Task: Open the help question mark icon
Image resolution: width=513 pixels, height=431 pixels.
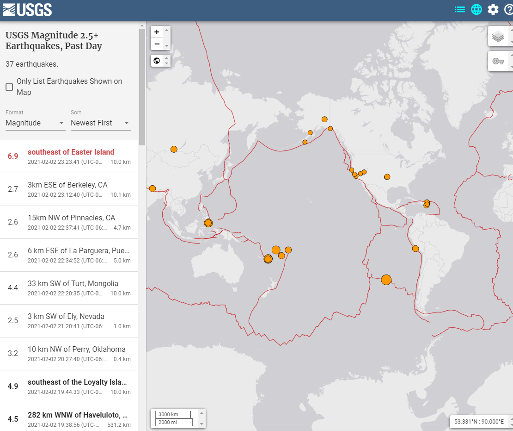Action: point(509,10)
